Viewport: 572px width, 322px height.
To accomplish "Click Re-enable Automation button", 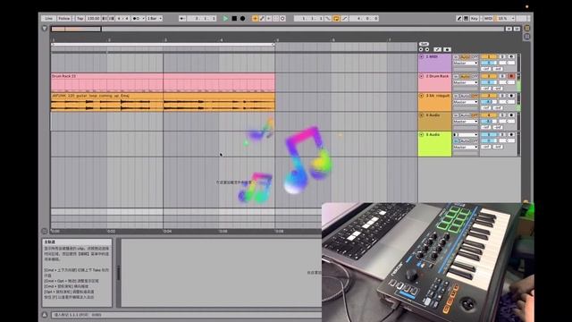I will [269, 18].
